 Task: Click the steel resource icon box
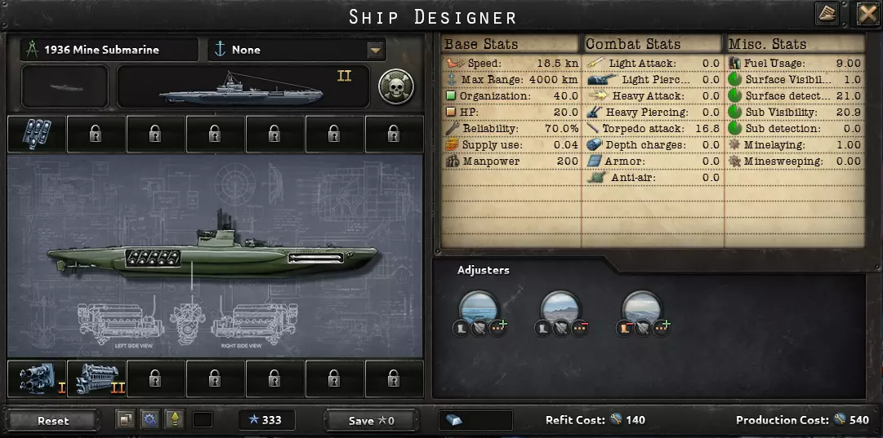(475, 420)
